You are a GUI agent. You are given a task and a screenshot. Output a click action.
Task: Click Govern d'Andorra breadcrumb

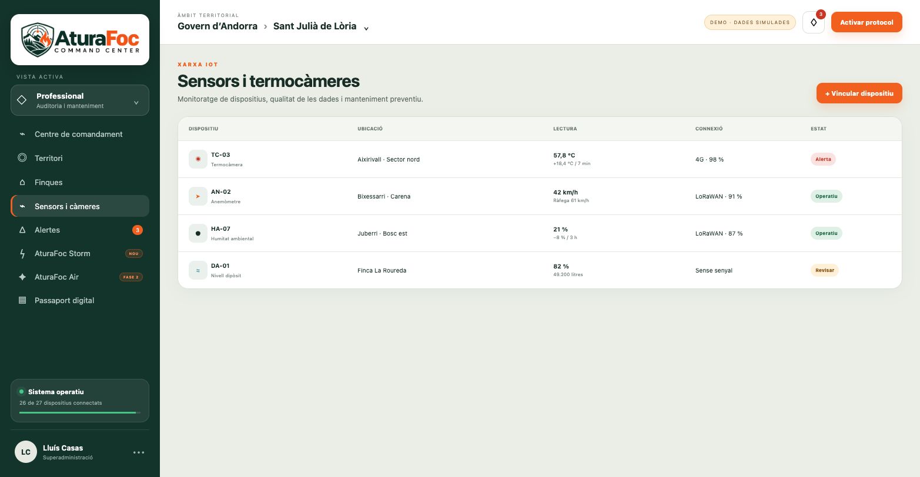[218, 26]
